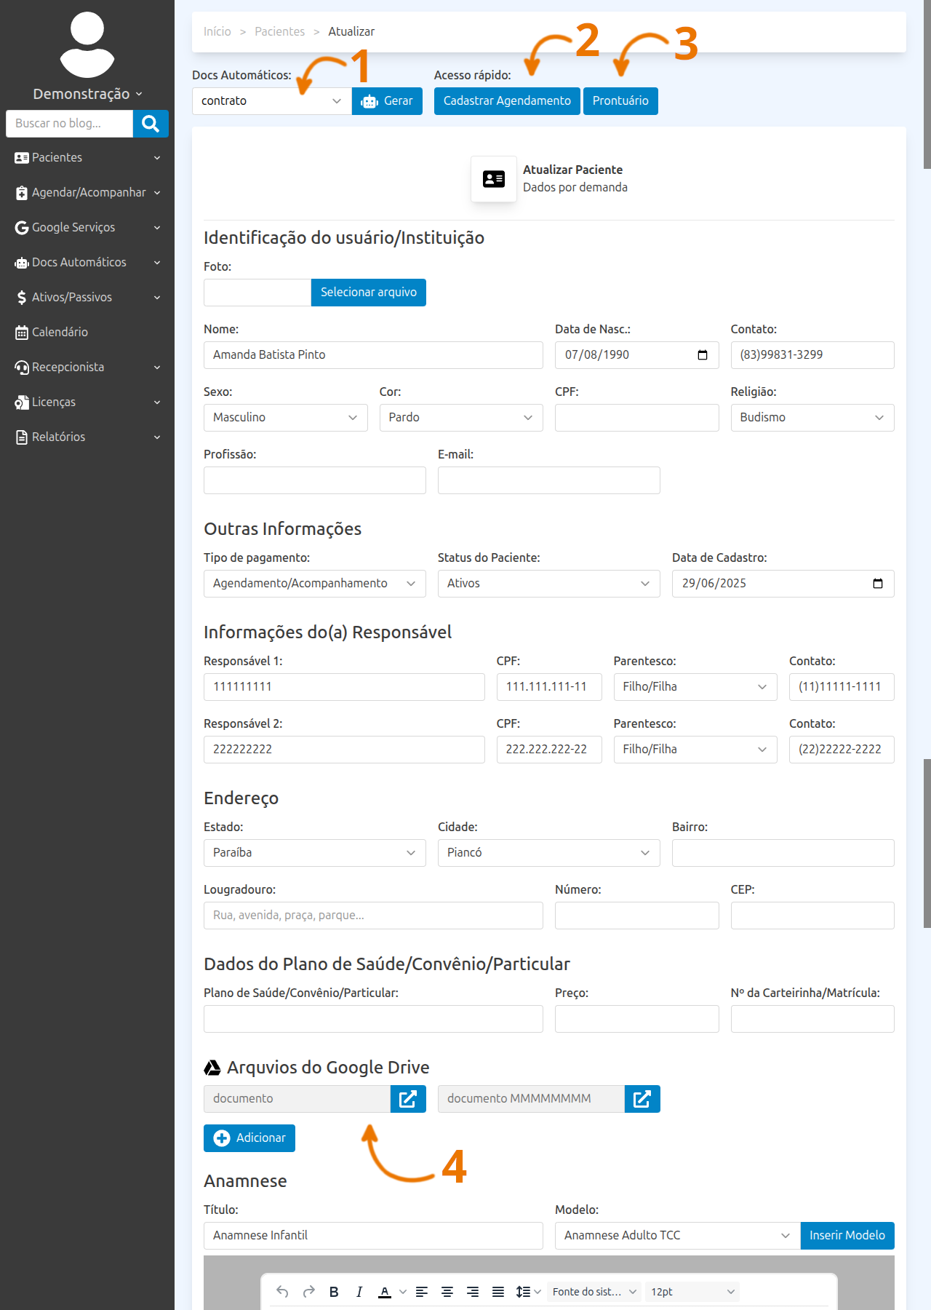Open first Google Drive documento external link
The image size is (931, 1310).
(x=408, y=1099)
